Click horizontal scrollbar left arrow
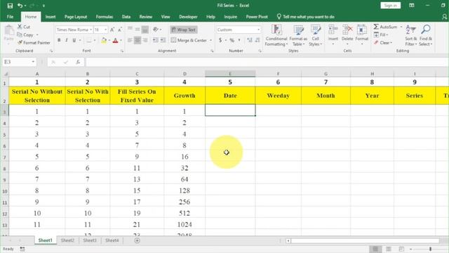 point(288,240)
